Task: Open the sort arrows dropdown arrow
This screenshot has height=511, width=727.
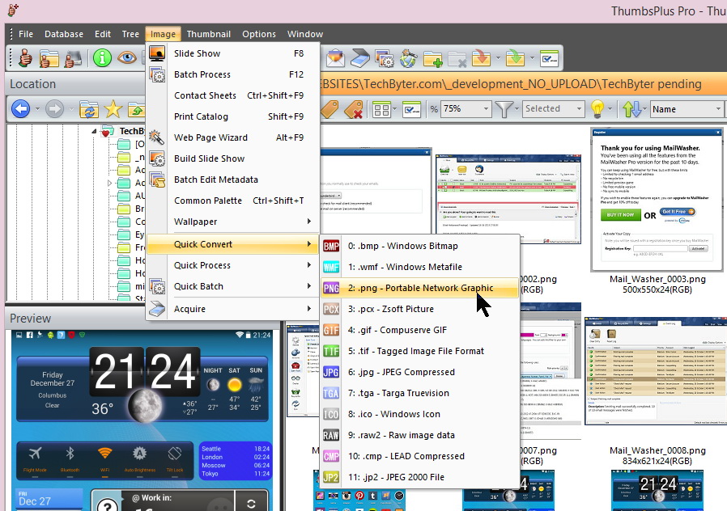Action: click(645, 109)
